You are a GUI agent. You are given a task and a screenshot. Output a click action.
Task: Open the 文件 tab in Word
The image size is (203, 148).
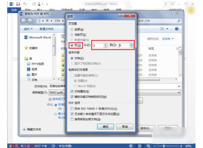[14, 10]
